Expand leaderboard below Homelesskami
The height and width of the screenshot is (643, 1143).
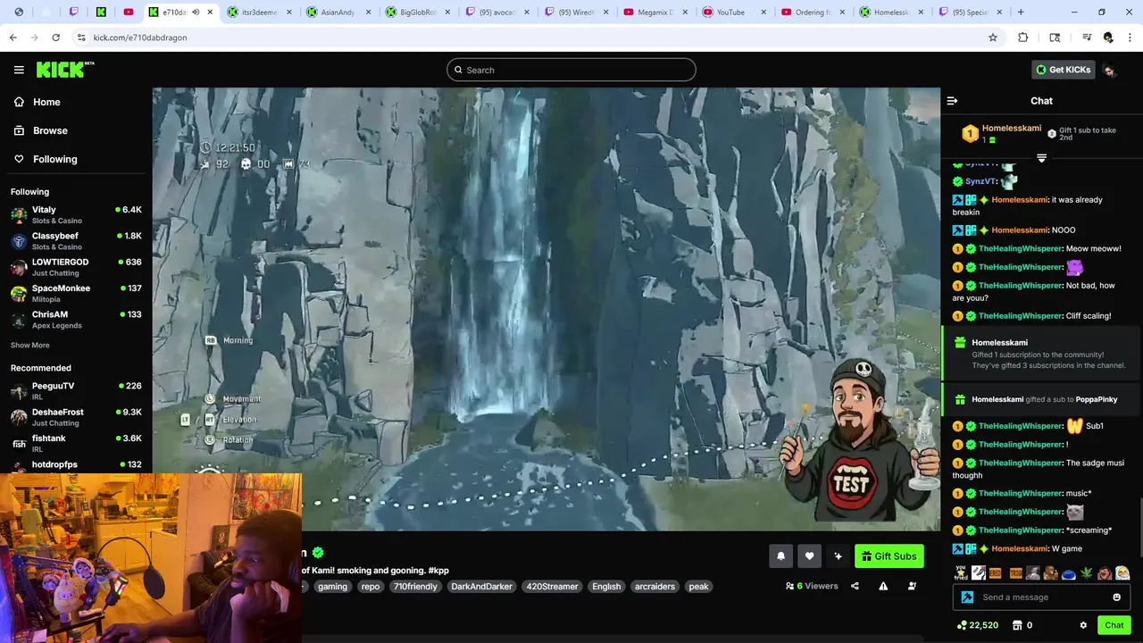(x=1041, y=158)
